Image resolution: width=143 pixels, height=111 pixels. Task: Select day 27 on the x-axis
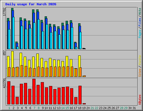click(117, 108)
